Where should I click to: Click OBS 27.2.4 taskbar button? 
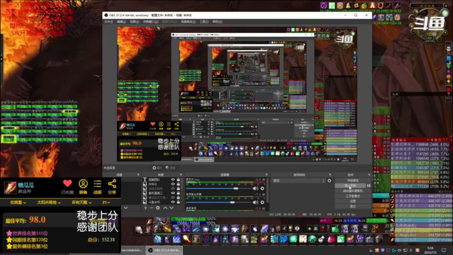coord(164,250)
